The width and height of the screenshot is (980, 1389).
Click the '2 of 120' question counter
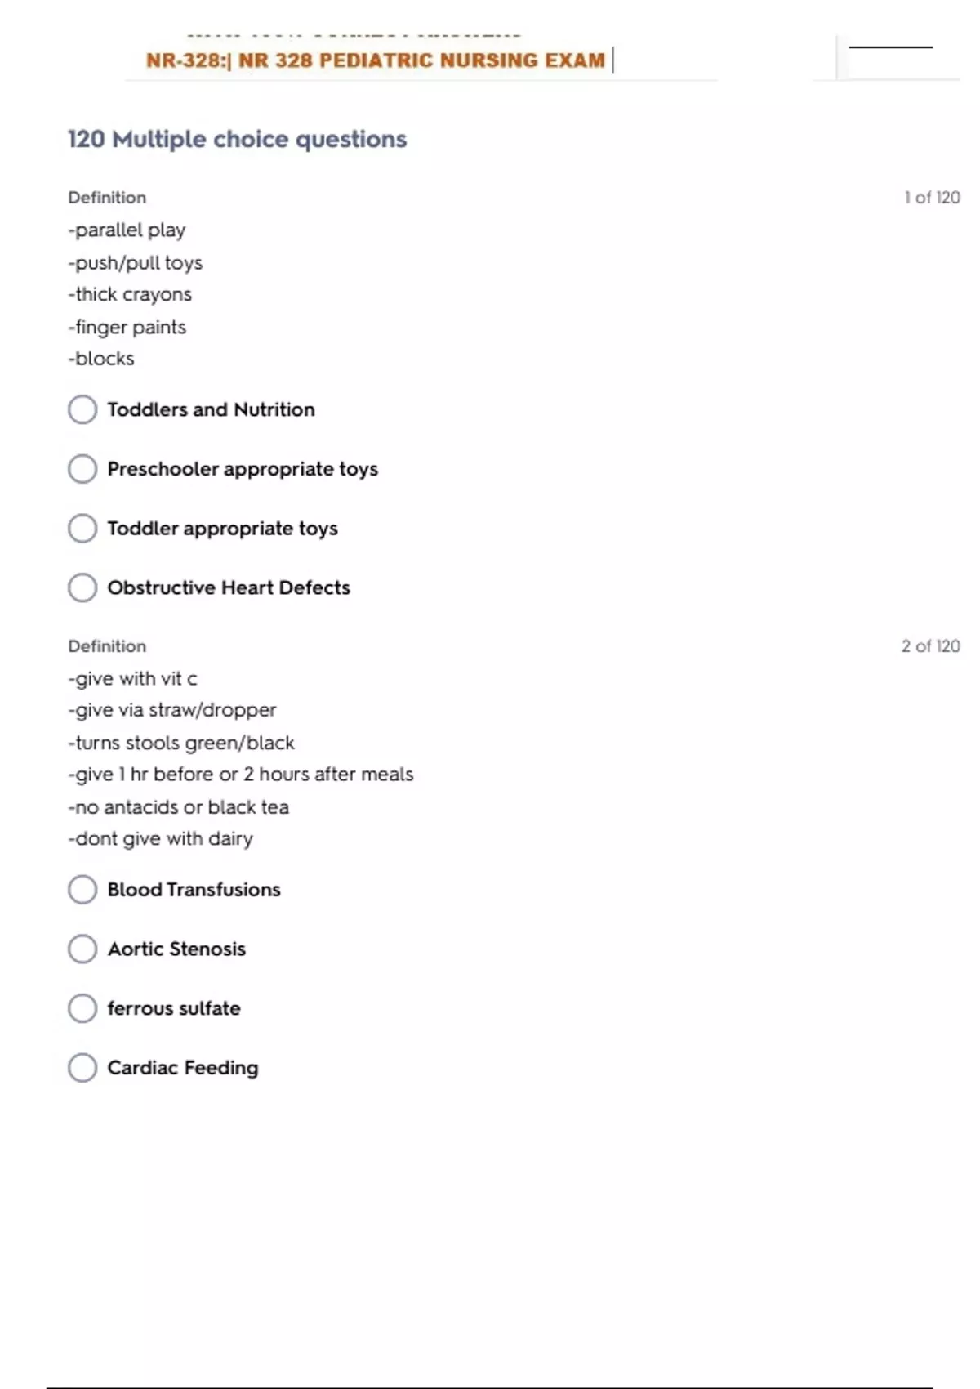[930, 646]
